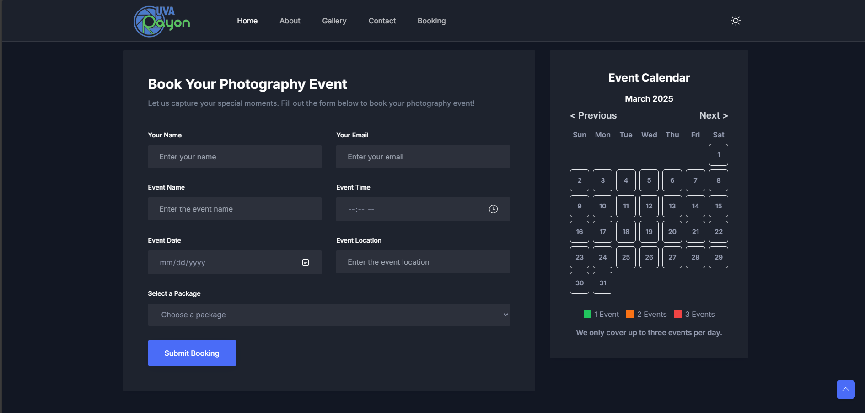This screenshot has width=865, height=413.
Task: Navigate to the Booking page
Action: click(431, 21)
